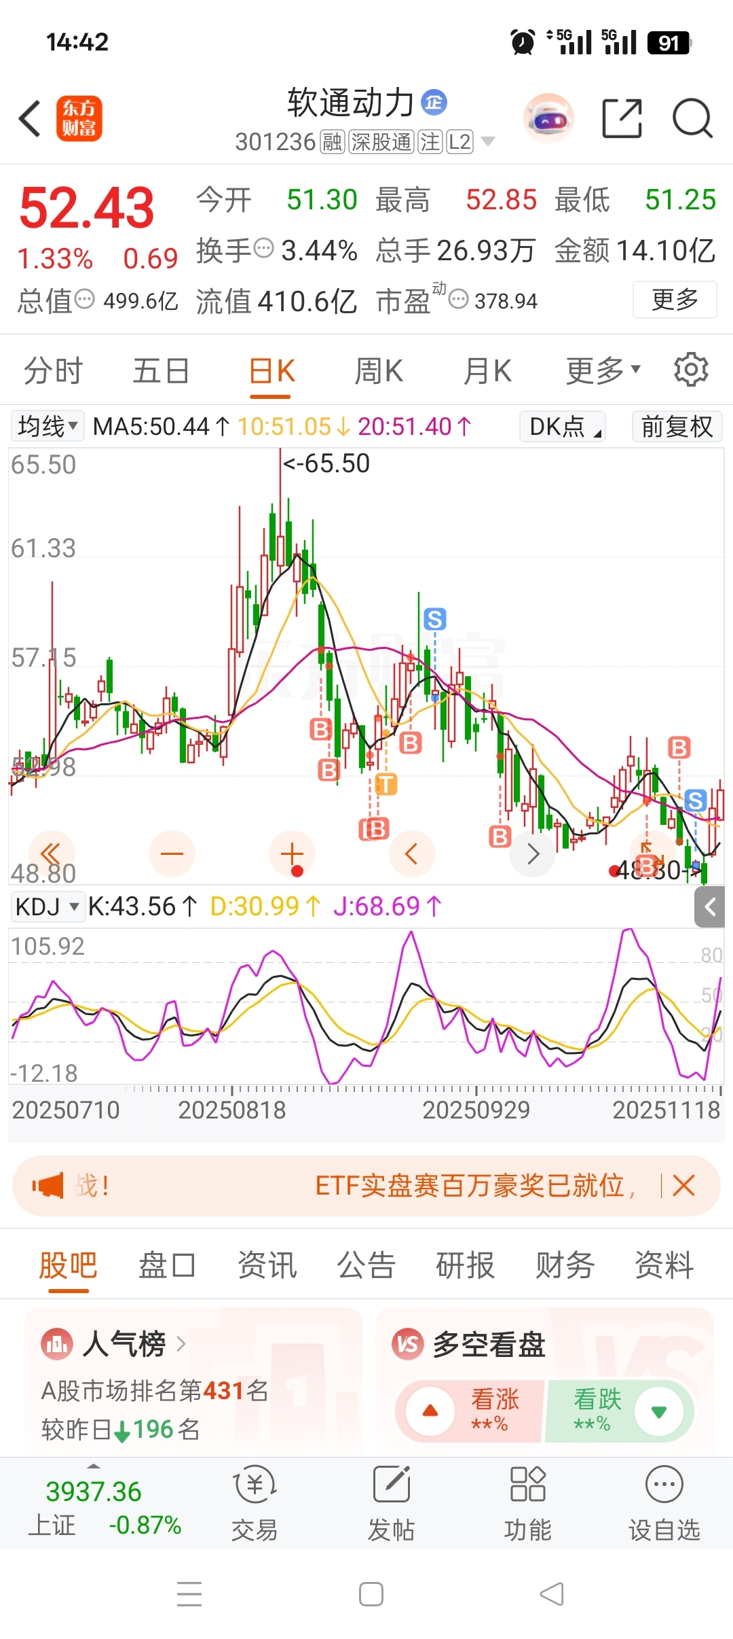Image resolution: width=733 pixels, height=1639 pixels.
Task: Open 发帖 post icon
Action: [x=392, y=1503]
